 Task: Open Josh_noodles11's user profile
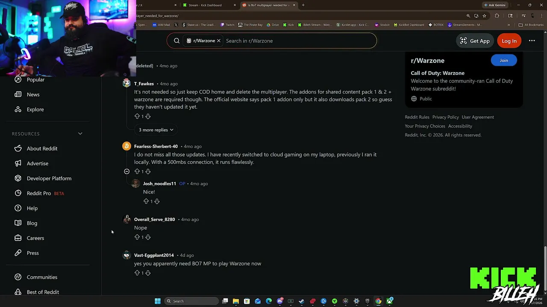[x=159, y=184]
